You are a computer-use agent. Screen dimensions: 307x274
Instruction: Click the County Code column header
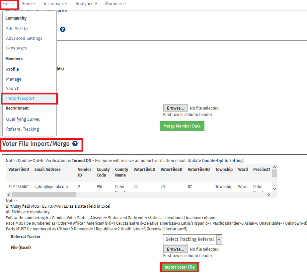(x=103, y=172)
